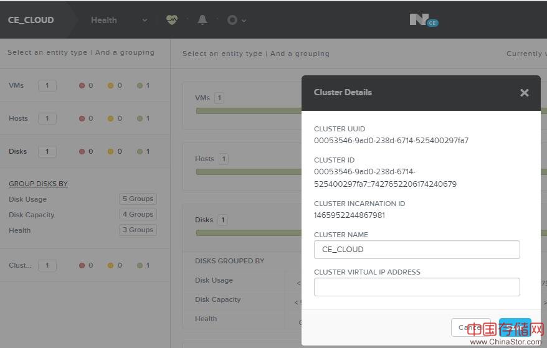This screenshot has width=547, height=348.
Task: Click the green good indicator for Disks
Action: pyautogui.click(x=140, y=151)
